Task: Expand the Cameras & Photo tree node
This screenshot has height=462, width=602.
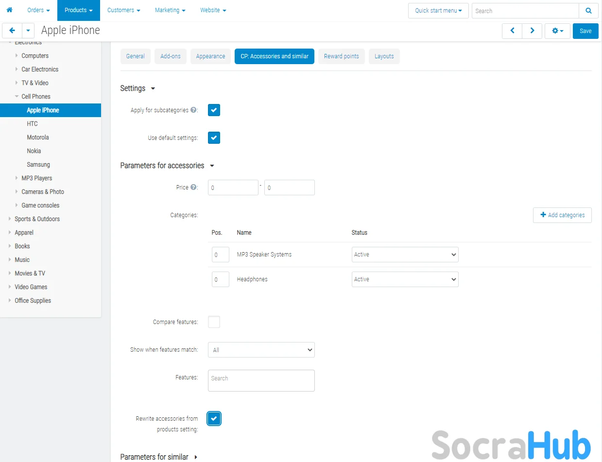Action: click(x=17, y=192)
